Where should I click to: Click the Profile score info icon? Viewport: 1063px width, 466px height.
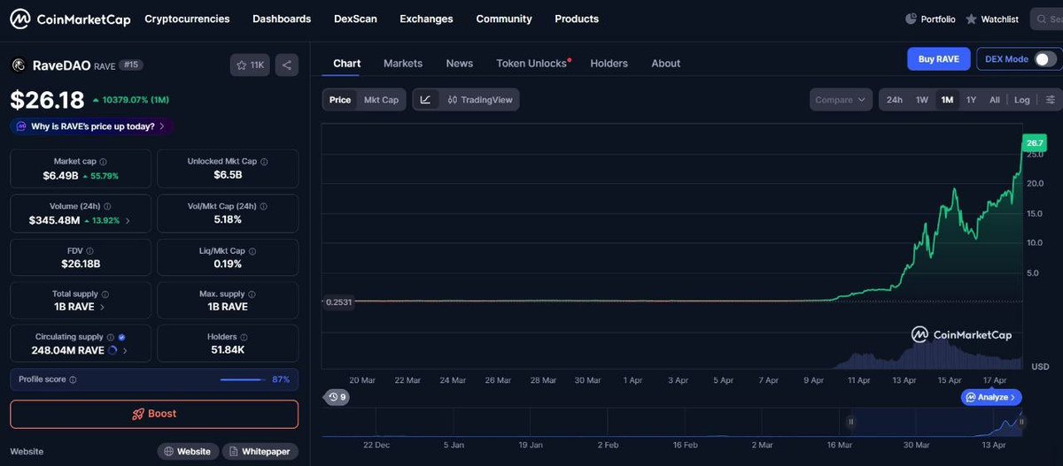(73, 379)
